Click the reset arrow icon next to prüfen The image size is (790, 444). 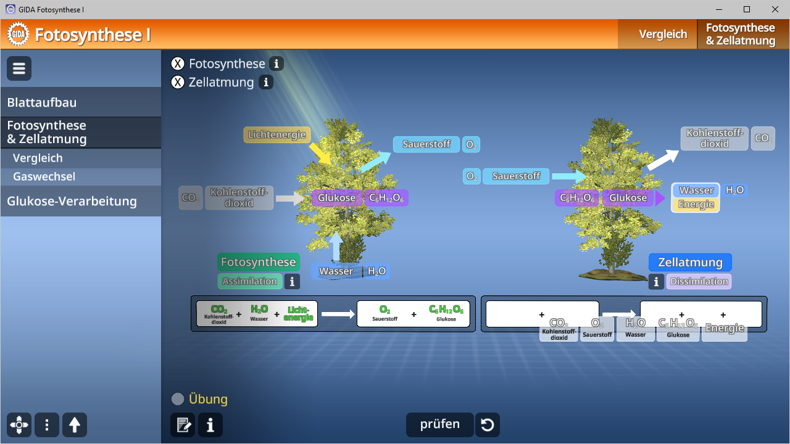pos(487,425)
